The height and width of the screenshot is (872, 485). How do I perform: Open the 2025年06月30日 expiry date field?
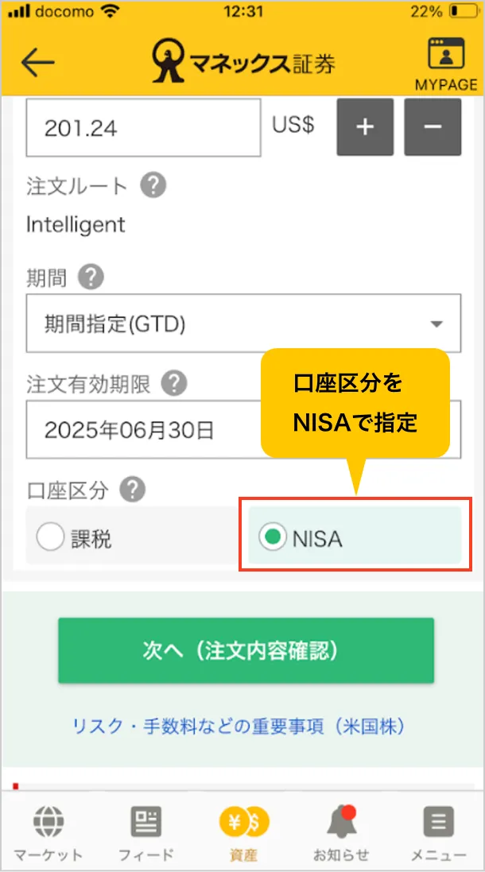[143, 430]
